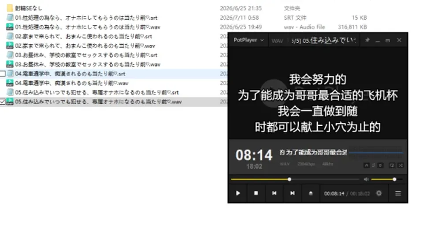Skip to the next track in PotPlayer
Image resolution: width=423 pixels, height=230 pixels.
coord(293,193)
